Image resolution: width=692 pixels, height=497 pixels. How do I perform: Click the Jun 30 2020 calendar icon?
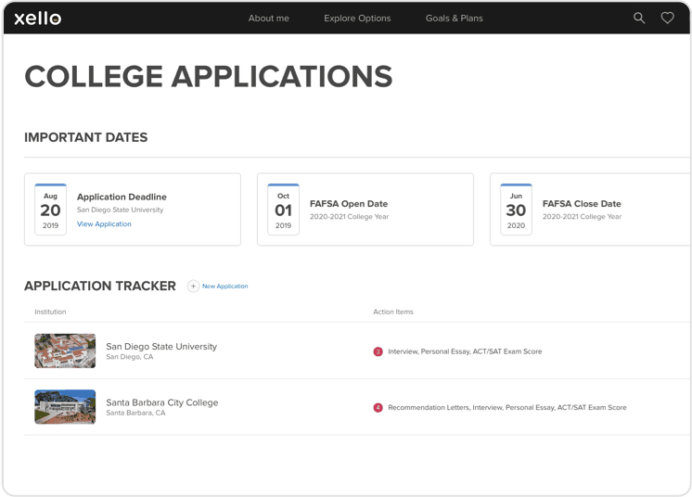click(x=516, y=210)
